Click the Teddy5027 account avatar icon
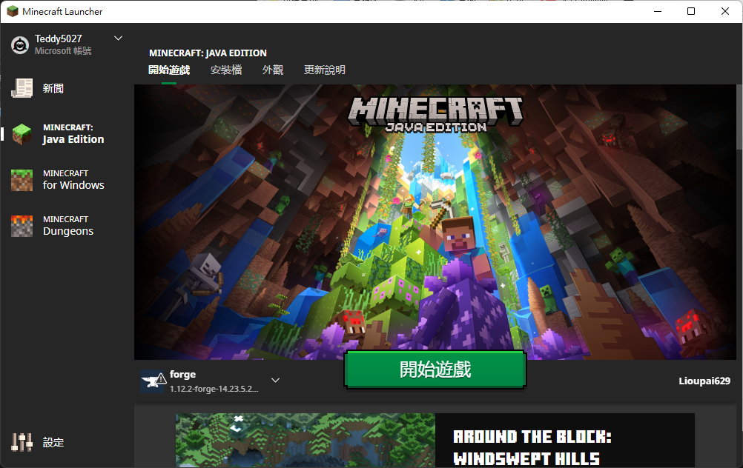This screenshot has height=468, width=743. pos(20,45)
